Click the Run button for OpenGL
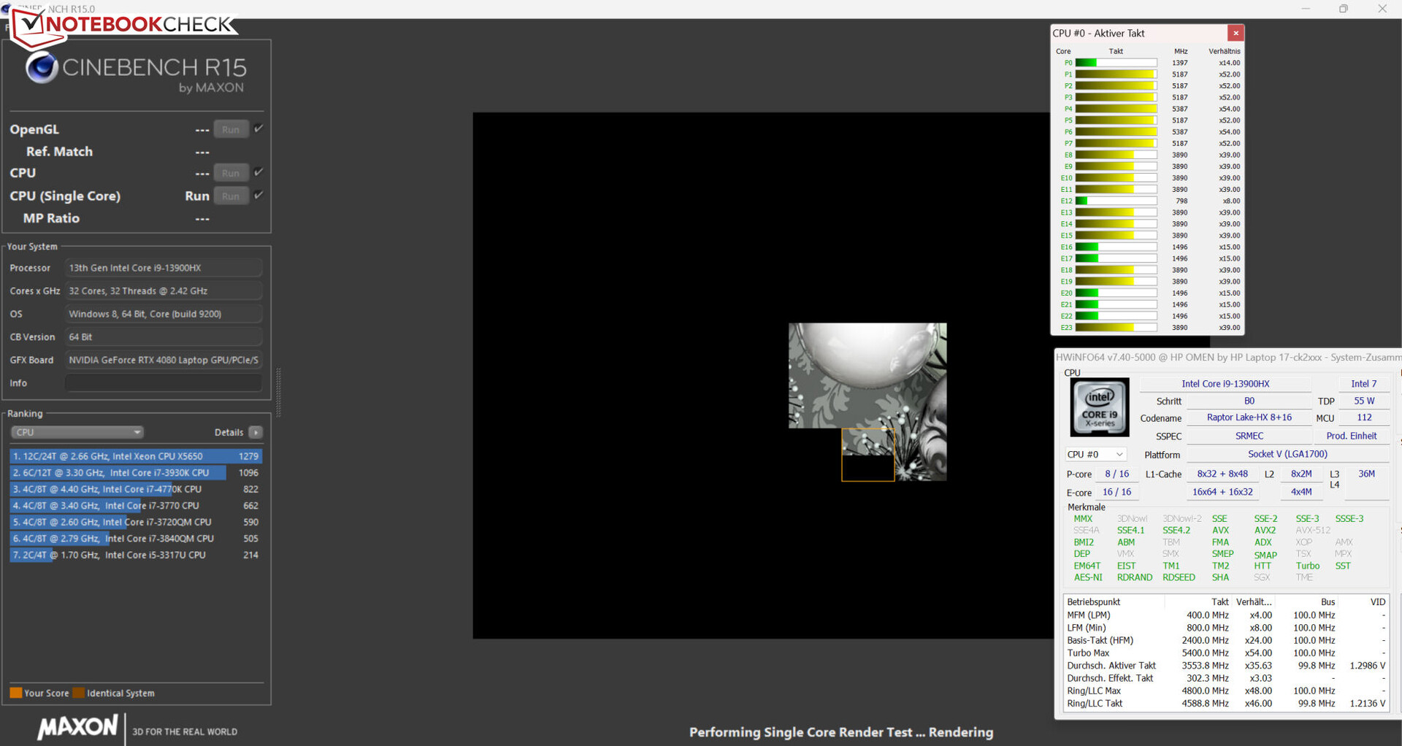 point(231,129)
